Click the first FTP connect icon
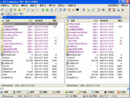The height and width of the screenshot is (98, 130). coord(110,10)
